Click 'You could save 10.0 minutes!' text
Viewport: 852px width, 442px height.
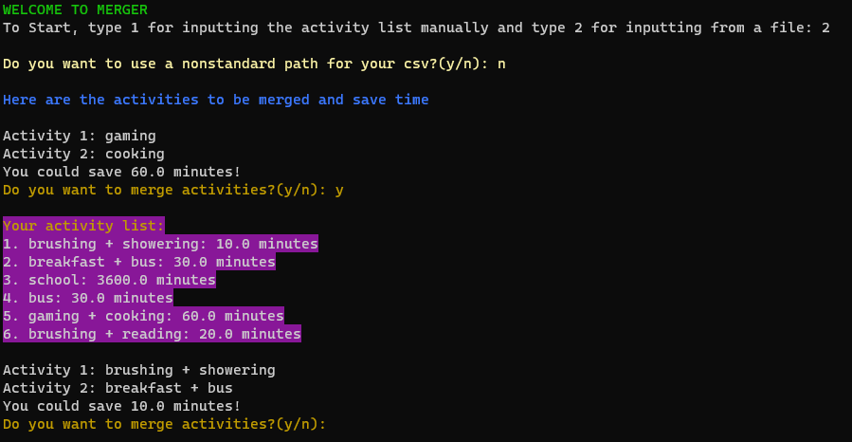tap(121, 406)
